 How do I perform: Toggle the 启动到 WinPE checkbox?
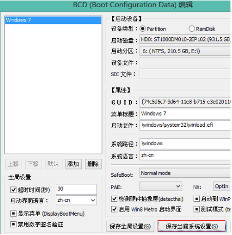197,199
